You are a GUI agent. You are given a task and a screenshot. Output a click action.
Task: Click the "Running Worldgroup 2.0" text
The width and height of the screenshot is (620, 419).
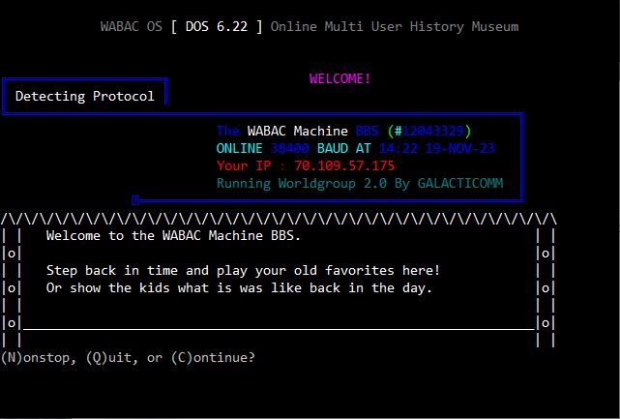pos(302,183)
